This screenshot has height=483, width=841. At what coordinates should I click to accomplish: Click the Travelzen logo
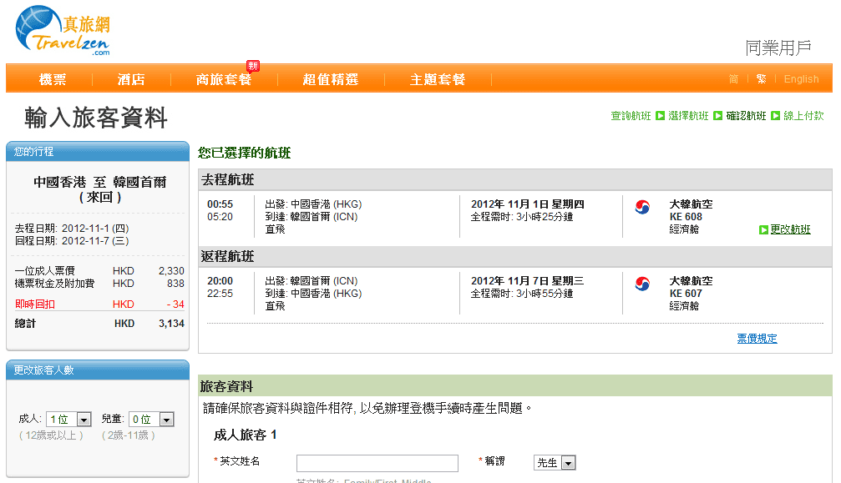click(x=63, y=32)
